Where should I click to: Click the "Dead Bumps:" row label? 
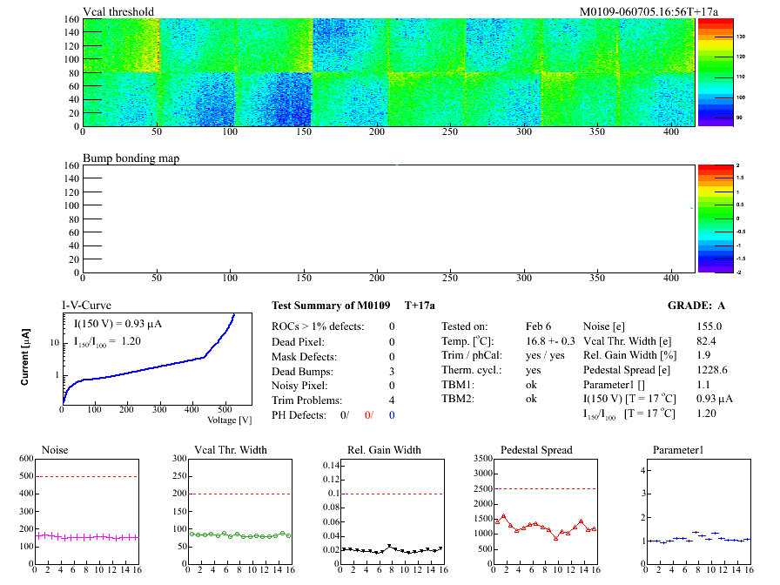pos(302,371)
